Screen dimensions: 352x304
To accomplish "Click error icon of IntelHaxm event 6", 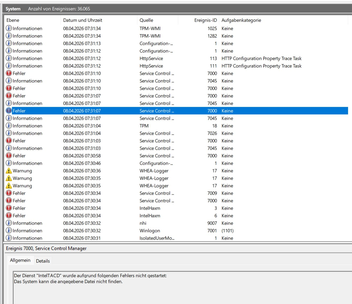I will 9,215.
